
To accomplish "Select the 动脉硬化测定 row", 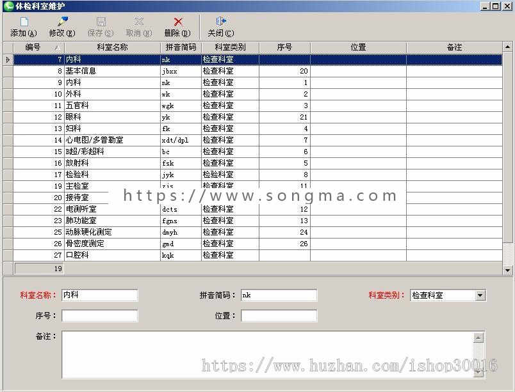I will click(x=257, y=232).
